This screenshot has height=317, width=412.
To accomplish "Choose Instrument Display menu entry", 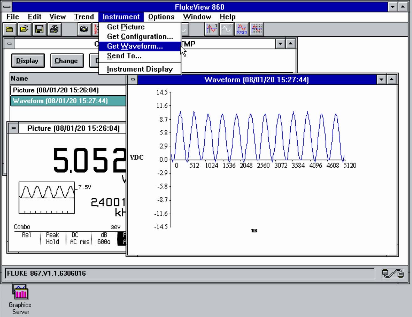I will (x=140, y=69).
